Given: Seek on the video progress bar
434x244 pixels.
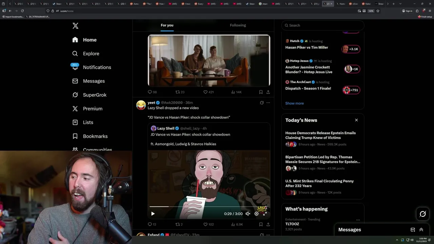Looking at the screenshot, I should tap(209, 206).
